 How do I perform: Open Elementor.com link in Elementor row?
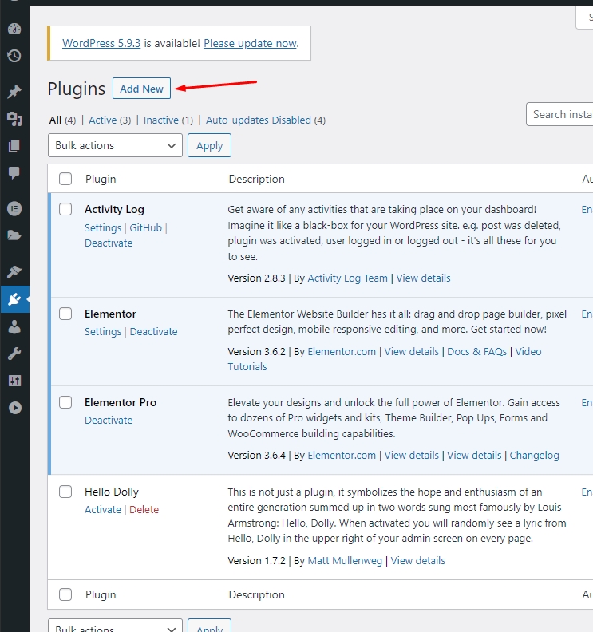342,351
